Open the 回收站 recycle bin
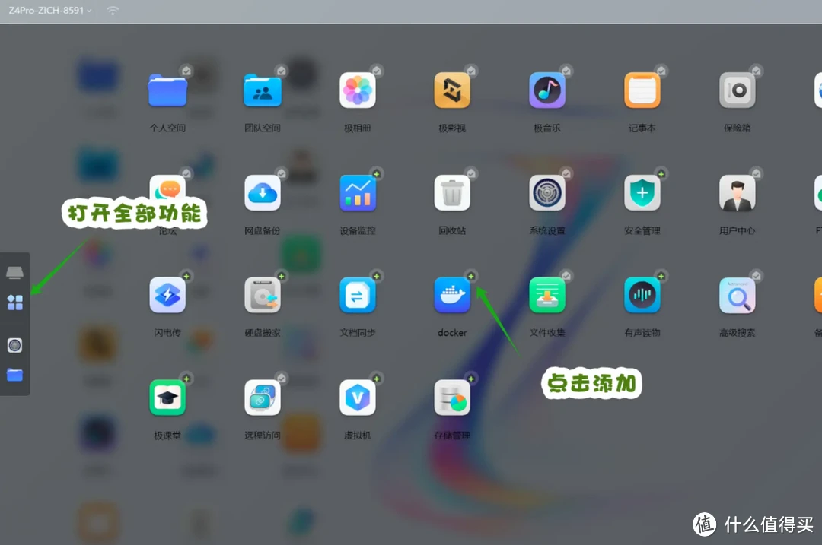This screenshot has height=545, width=822. [x=452, y=193]
